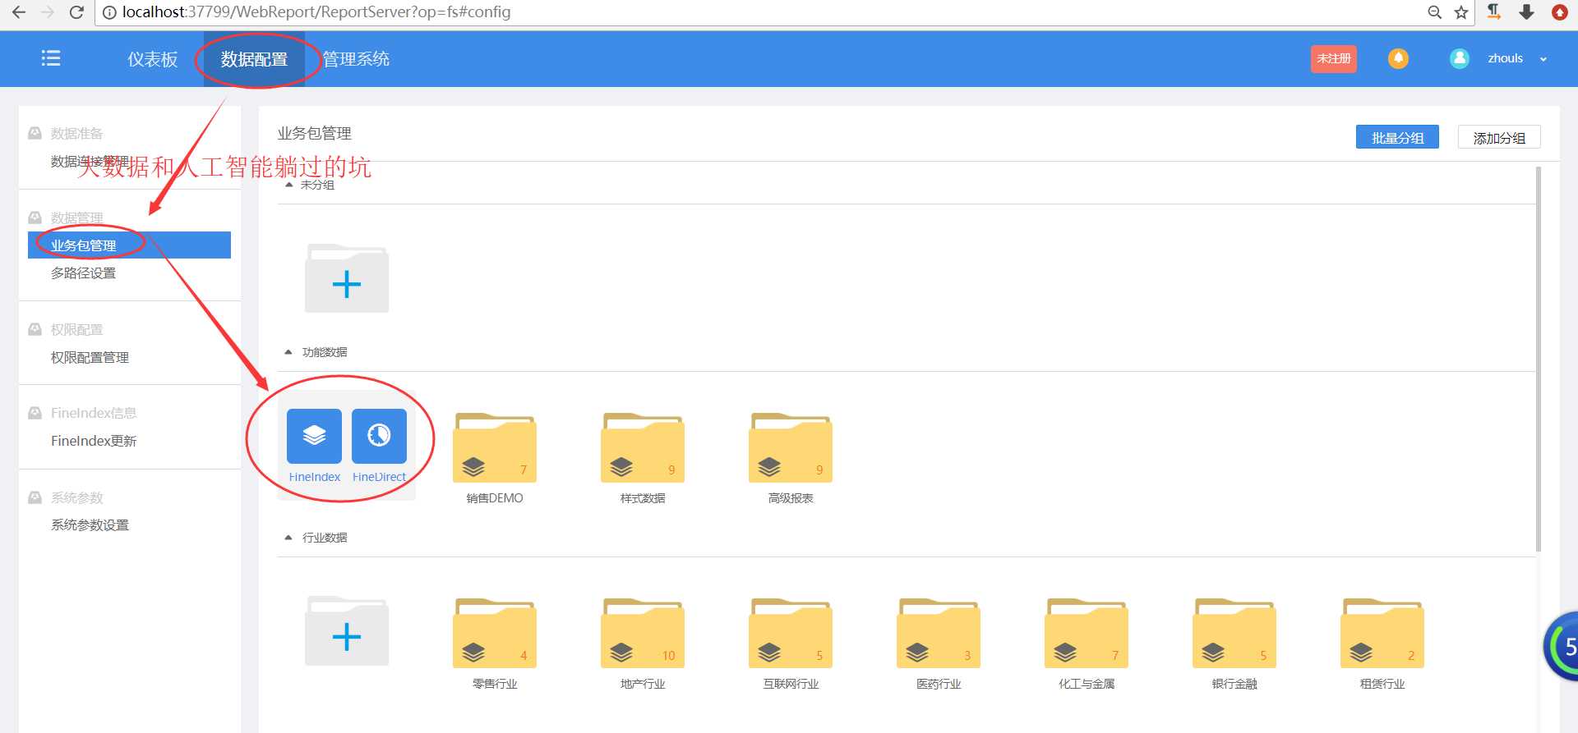Open the 地产行业 folder
Viewport: 1578px width, 733px height.
click(x=643, y=633)
